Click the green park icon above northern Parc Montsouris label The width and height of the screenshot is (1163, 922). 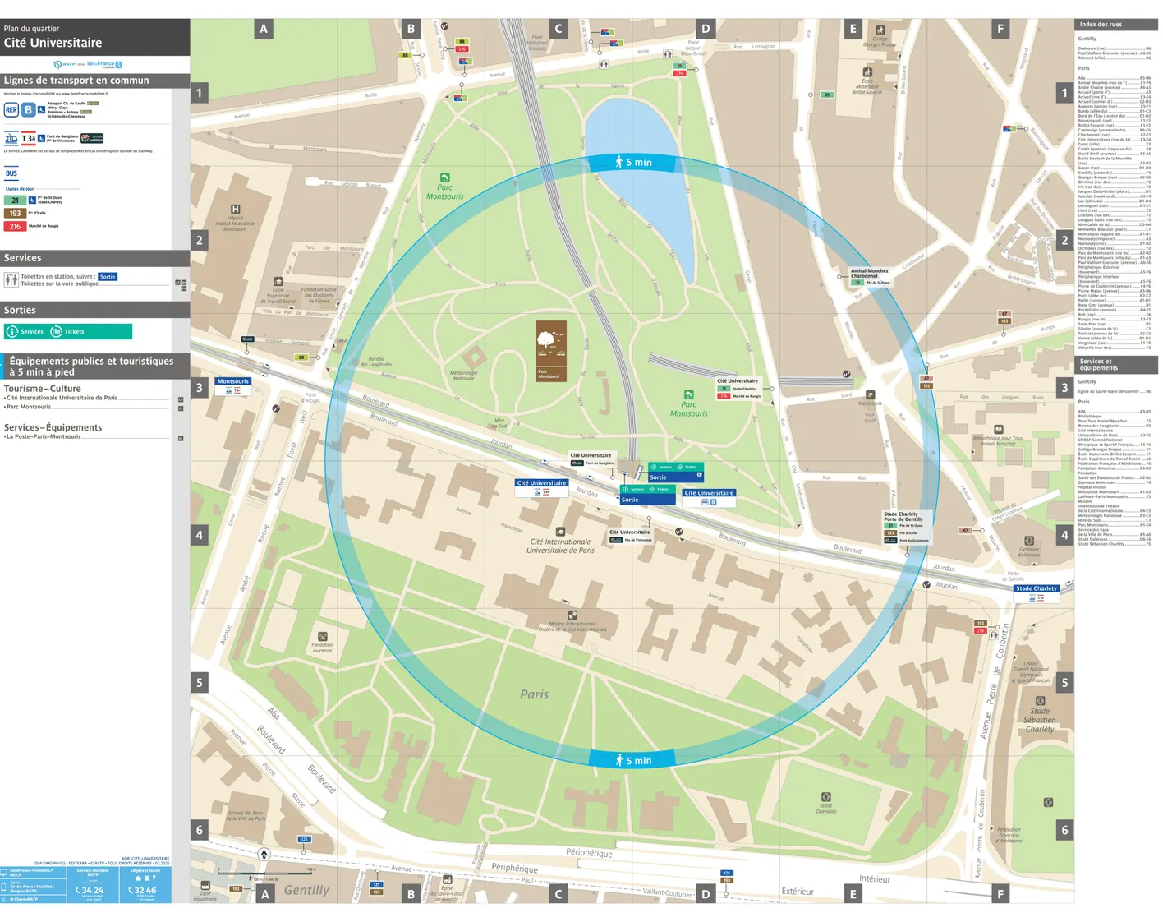[445, 177]
